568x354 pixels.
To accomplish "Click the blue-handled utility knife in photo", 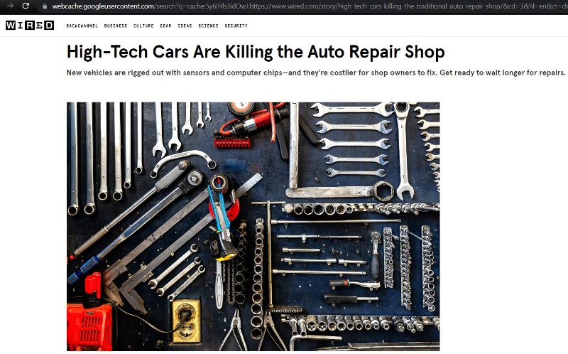I will point(220,207).
